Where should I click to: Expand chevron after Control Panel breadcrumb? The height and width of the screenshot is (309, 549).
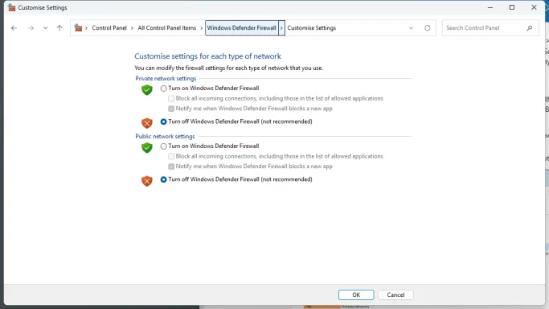coord(132,28)
